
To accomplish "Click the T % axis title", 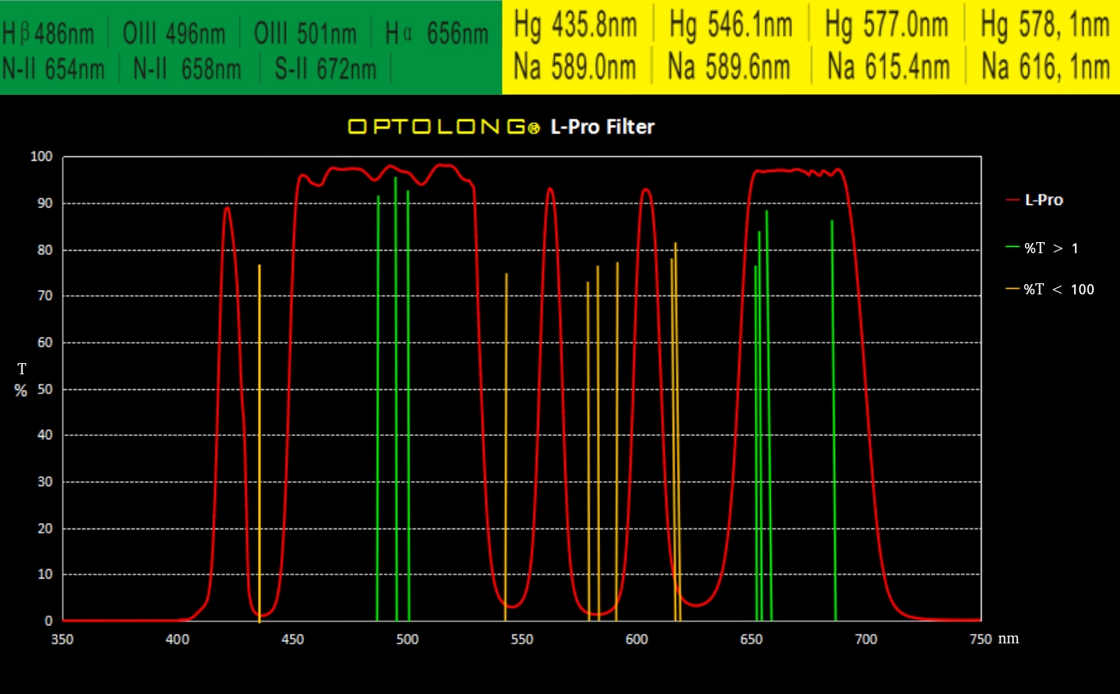I will tap(21, 380).
